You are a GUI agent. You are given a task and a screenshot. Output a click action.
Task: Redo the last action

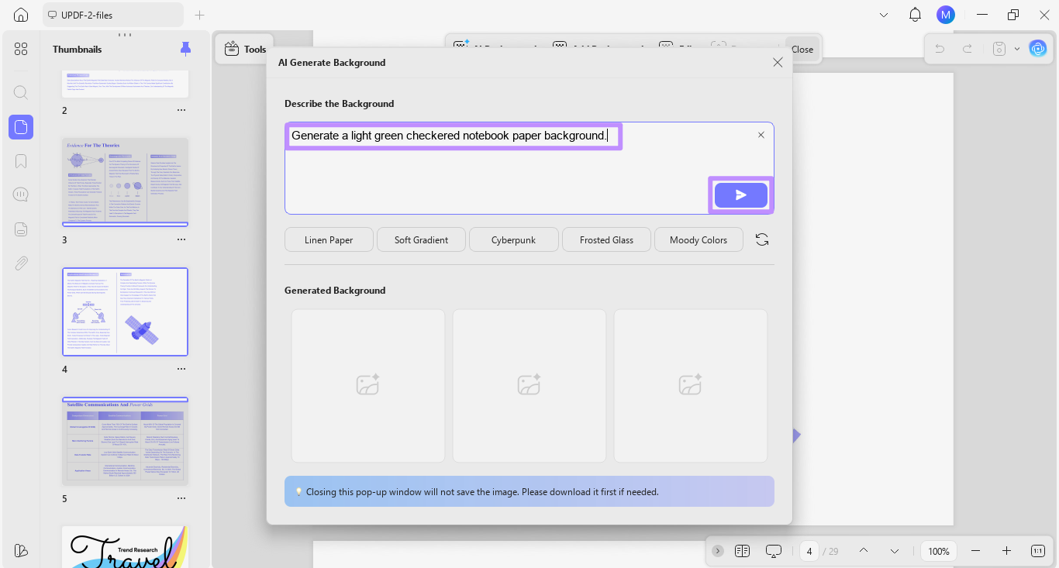[968, 49]
